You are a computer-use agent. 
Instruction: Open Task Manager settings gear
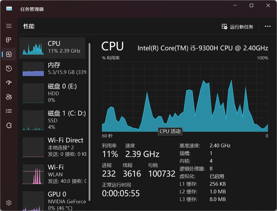pos(9,203)
